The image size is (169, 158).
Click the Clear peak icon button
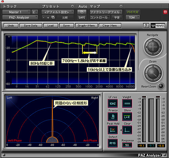point(127,130)
